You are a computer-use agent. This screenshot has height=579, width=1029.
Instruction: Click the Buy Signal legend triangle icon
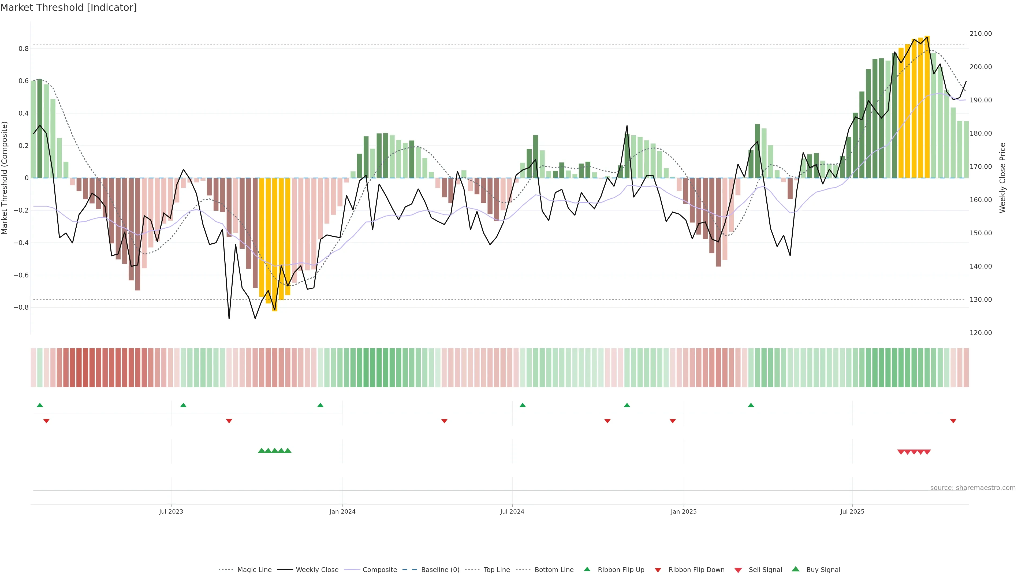pyautogui.click(x=795, y=569)
